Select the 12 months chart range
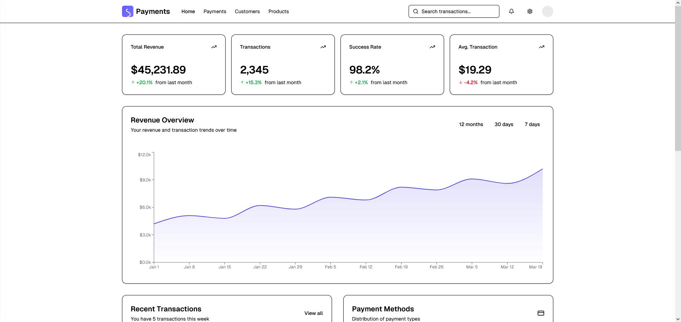 471,124
